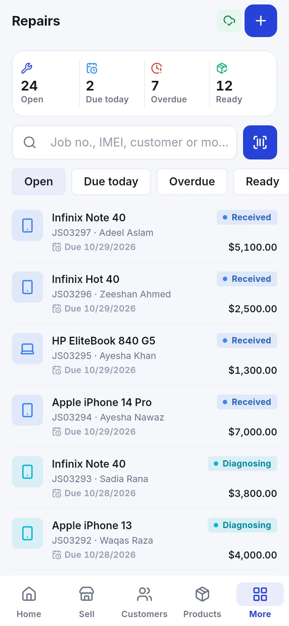The width and height of the screenshot is (289, 626).
Task: Open the Apple iPhone 14 Pro title
Action: 102,402
